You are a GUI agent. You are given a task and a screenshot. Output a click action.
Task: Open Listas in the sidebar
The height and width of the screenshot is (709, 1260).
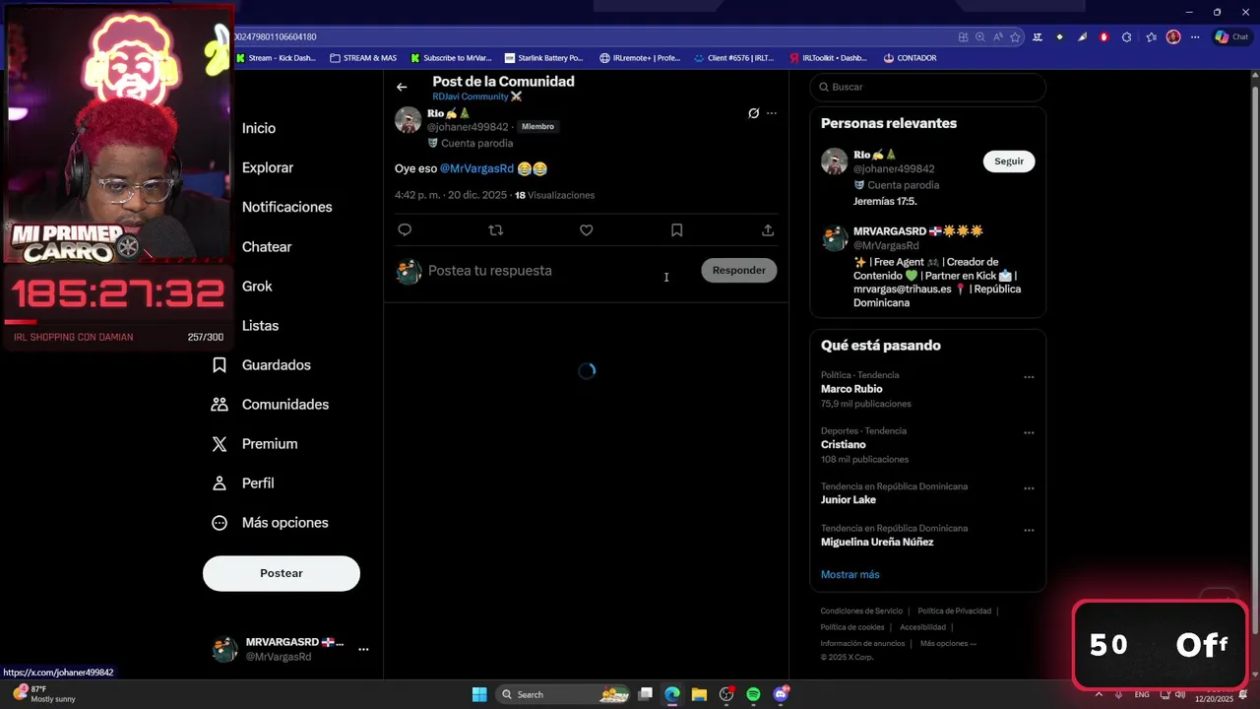260,326
